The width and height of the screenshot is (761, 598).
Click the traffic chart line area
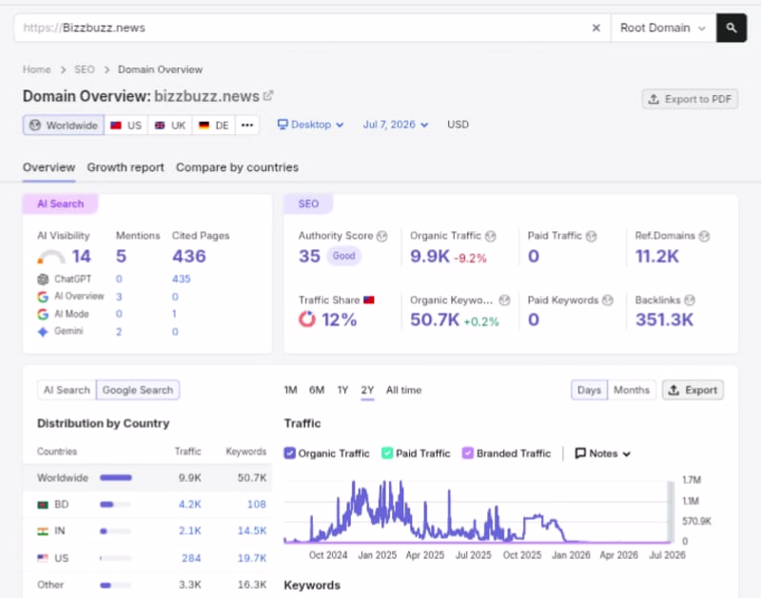477,511
